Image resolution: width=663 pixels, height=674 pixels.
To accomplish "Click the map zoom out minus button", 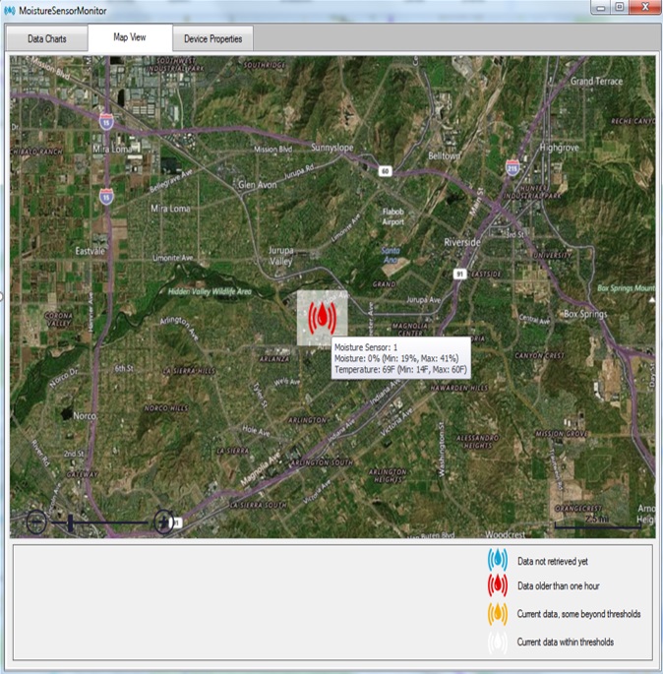I will [36, 521].
